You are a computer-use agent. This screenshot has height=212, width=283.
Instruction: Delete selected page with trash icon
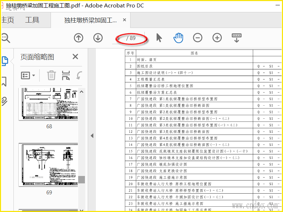tap(51, 75)
